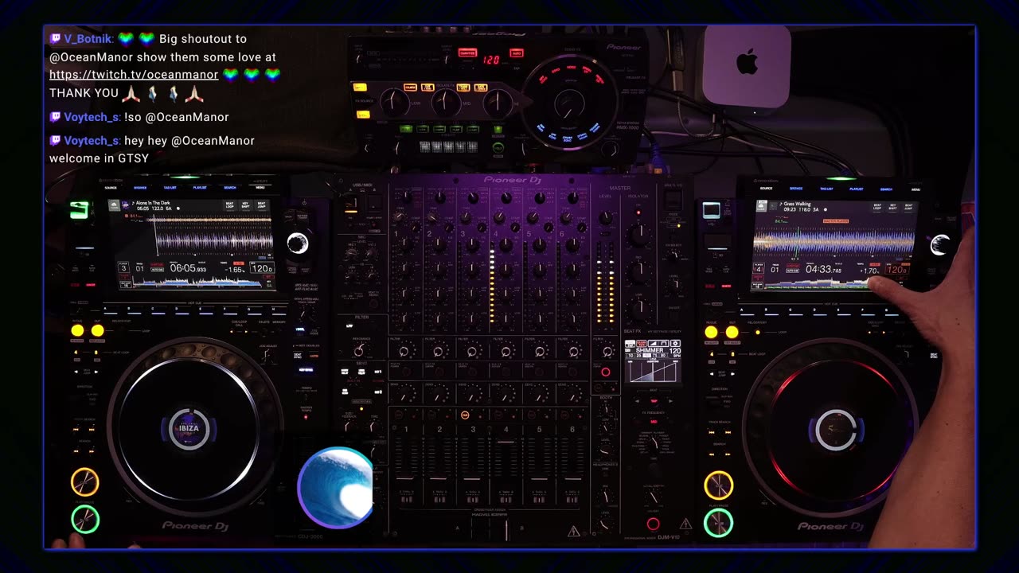Screen dimensions: 1019x573
Task: Select SOURCE tab on right CDJ
Action: click(x=766, y=189)
